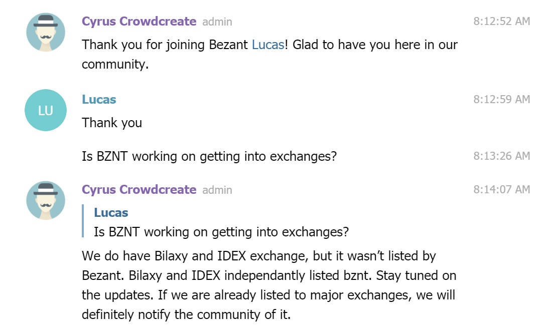Click the 8:12:52 AM timestamp
Image resolution: width=560 pixels, height=331 pixels.
[x=501, y=22]
